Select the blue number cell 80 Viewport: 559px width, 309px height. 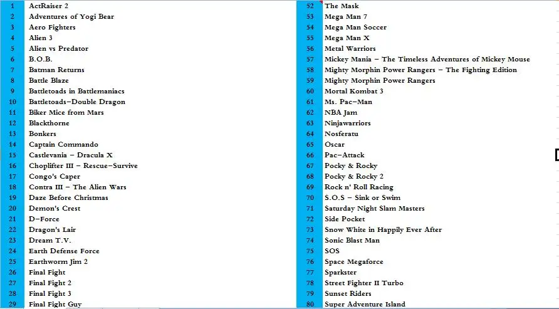point(310,304)
